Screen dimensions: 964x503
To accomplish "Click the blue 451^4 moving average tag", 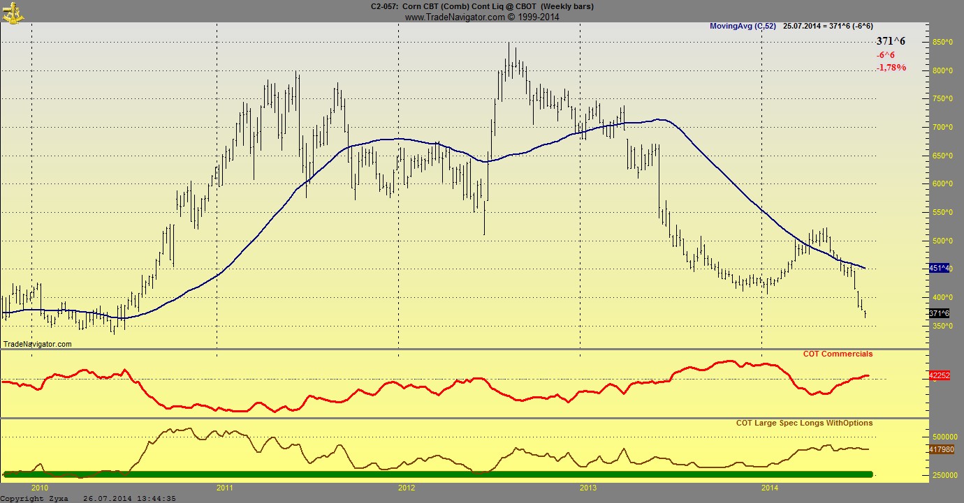I will coord(939,268).
